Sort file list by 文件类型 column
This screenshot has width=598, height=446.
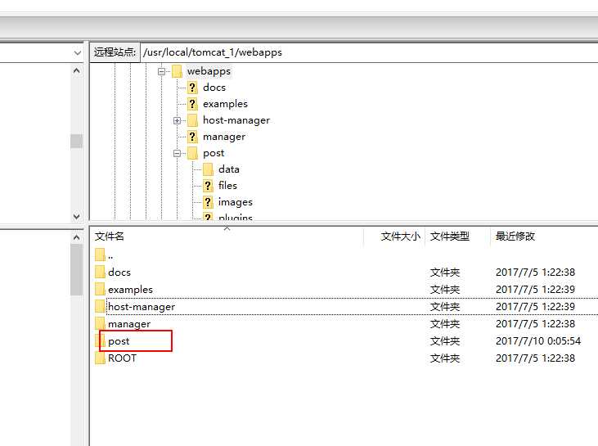point(457,237)
